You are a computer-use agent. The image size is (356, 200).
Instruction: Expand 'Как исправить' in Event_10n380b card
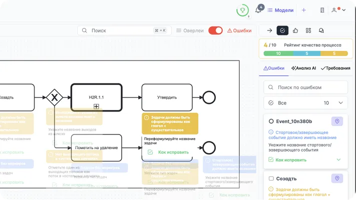[x=338, y=160]
